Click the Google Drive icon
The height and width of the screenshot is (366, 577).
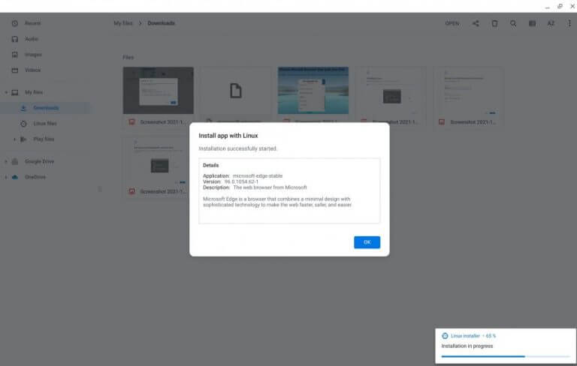15,161
